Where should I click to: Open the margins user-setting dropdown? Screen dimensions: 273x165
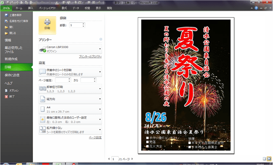(x=70, y=120)
